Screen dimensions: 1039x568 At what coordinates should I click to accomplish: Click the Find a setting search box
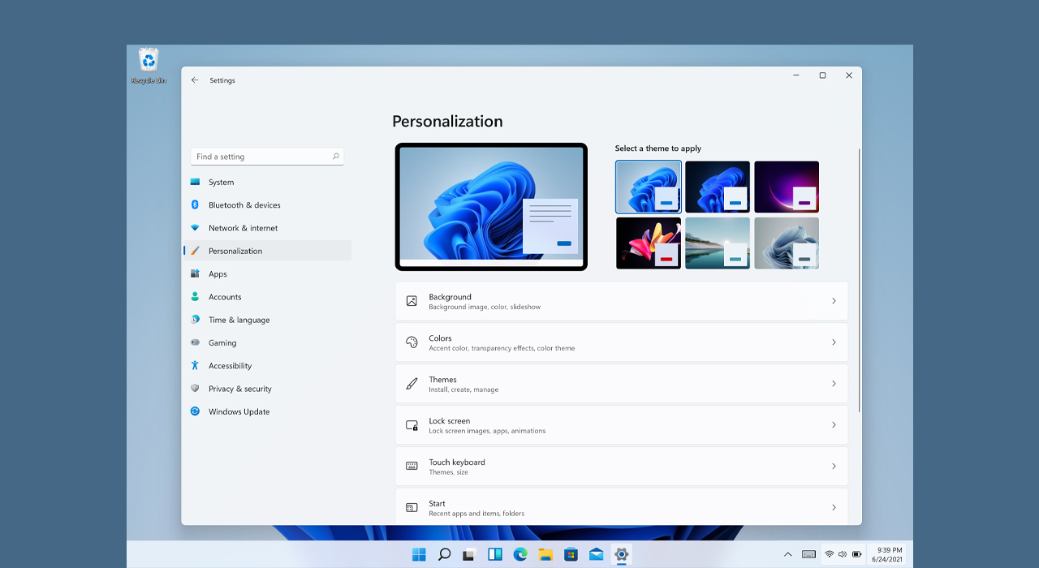[267, 157]
